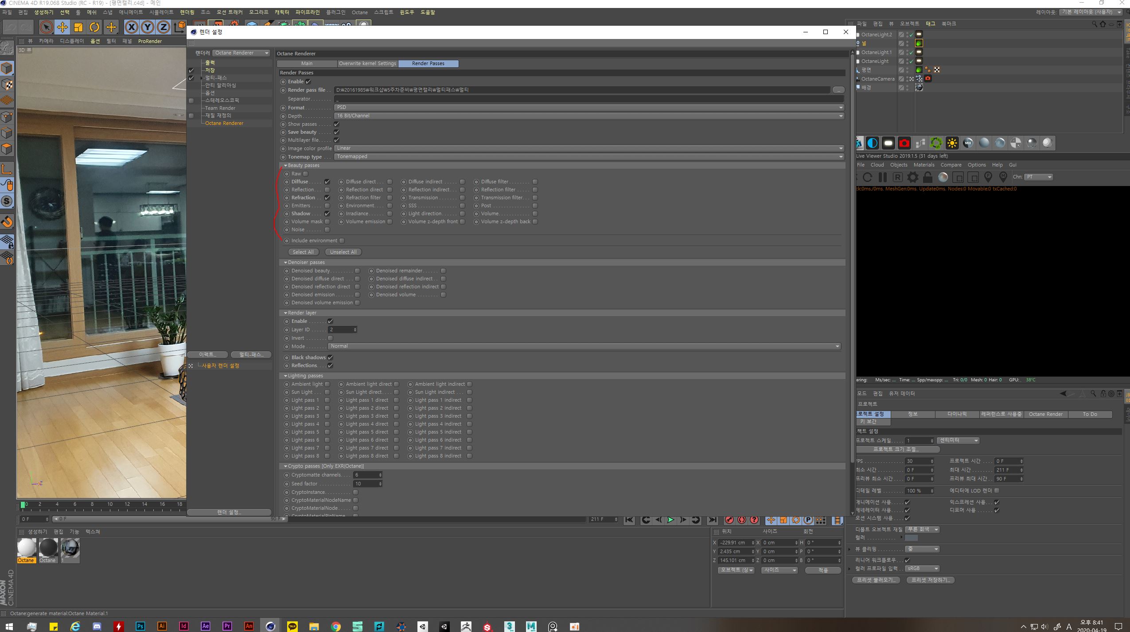Click the Live Viewer R reset icon
This screenshot has height=632, width=1130.
898,178
